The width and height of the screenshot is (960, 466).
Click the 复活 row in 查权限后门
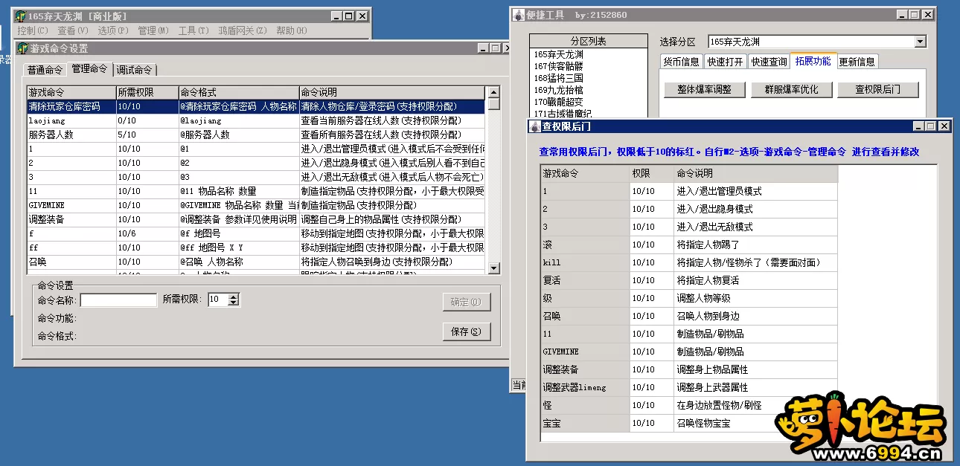[689, 280]
